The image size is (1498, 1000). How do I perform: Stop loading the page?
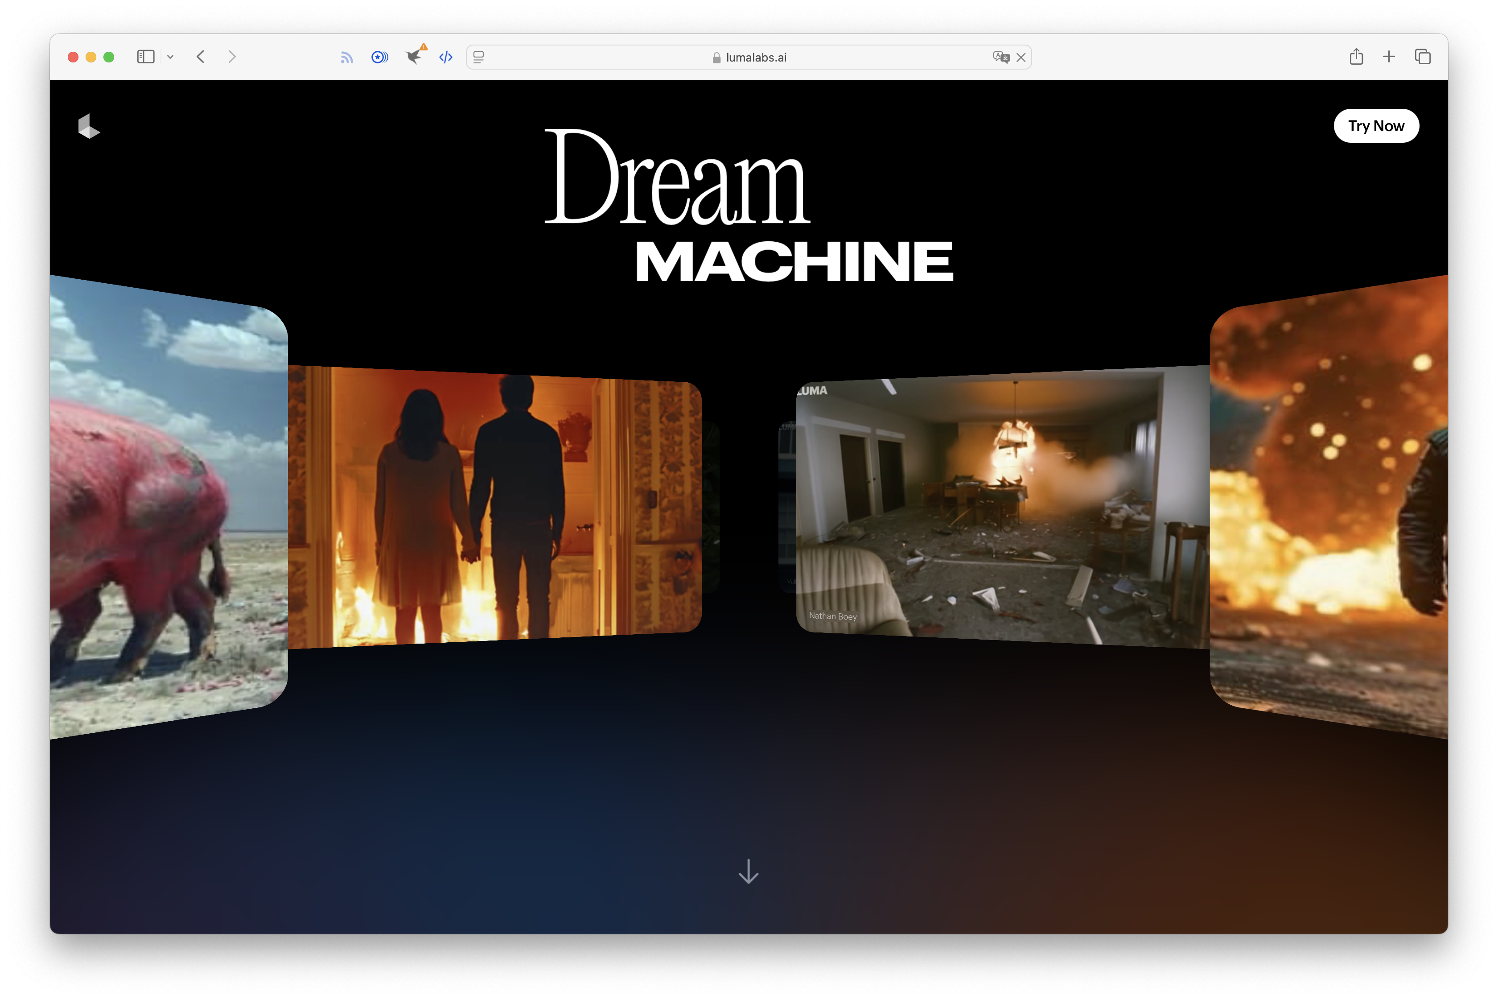[1021, 58]
